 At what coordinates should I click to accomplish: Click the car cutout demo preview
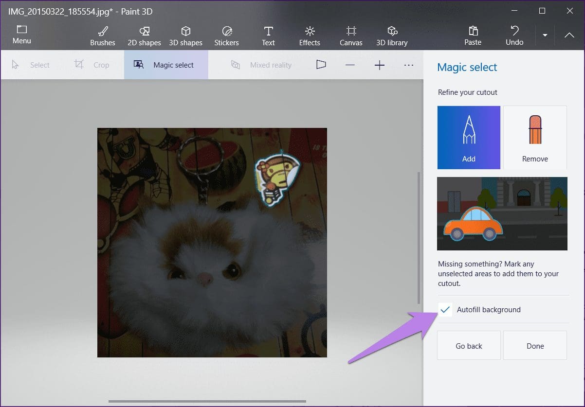click(x=502, y=213)
